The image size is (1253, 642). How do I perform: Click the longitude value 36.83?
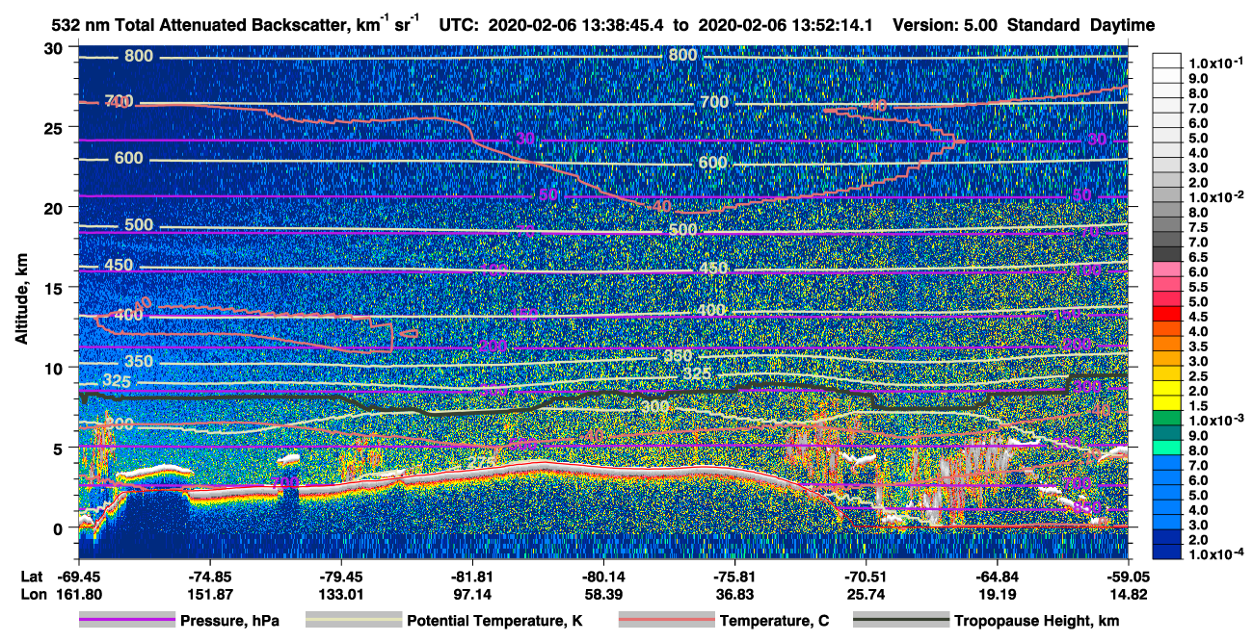coord(734,594)
